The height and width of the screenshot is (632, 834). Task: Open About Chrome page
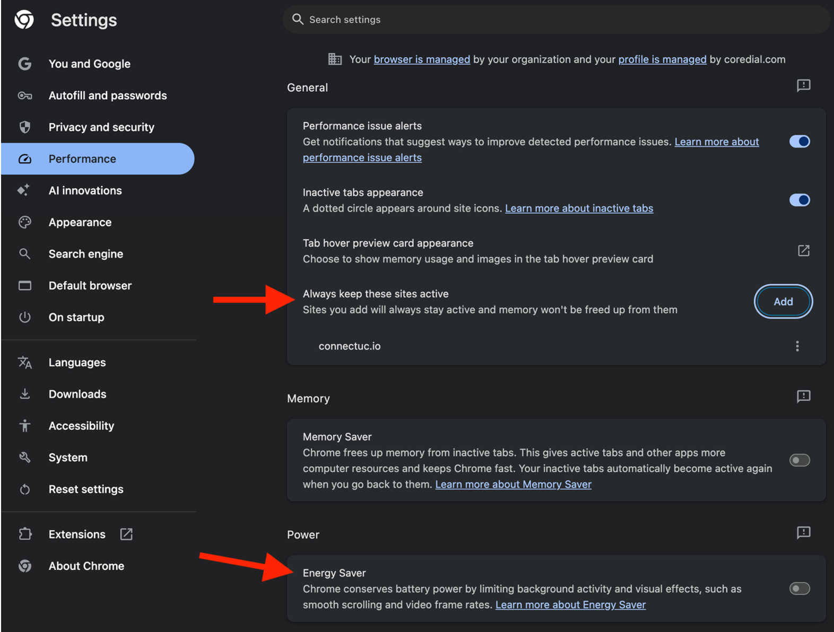[99, 566]
